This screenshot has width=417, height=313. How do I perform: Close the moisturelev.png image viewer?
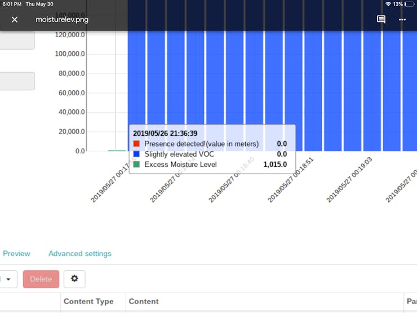tap(15, 20)
